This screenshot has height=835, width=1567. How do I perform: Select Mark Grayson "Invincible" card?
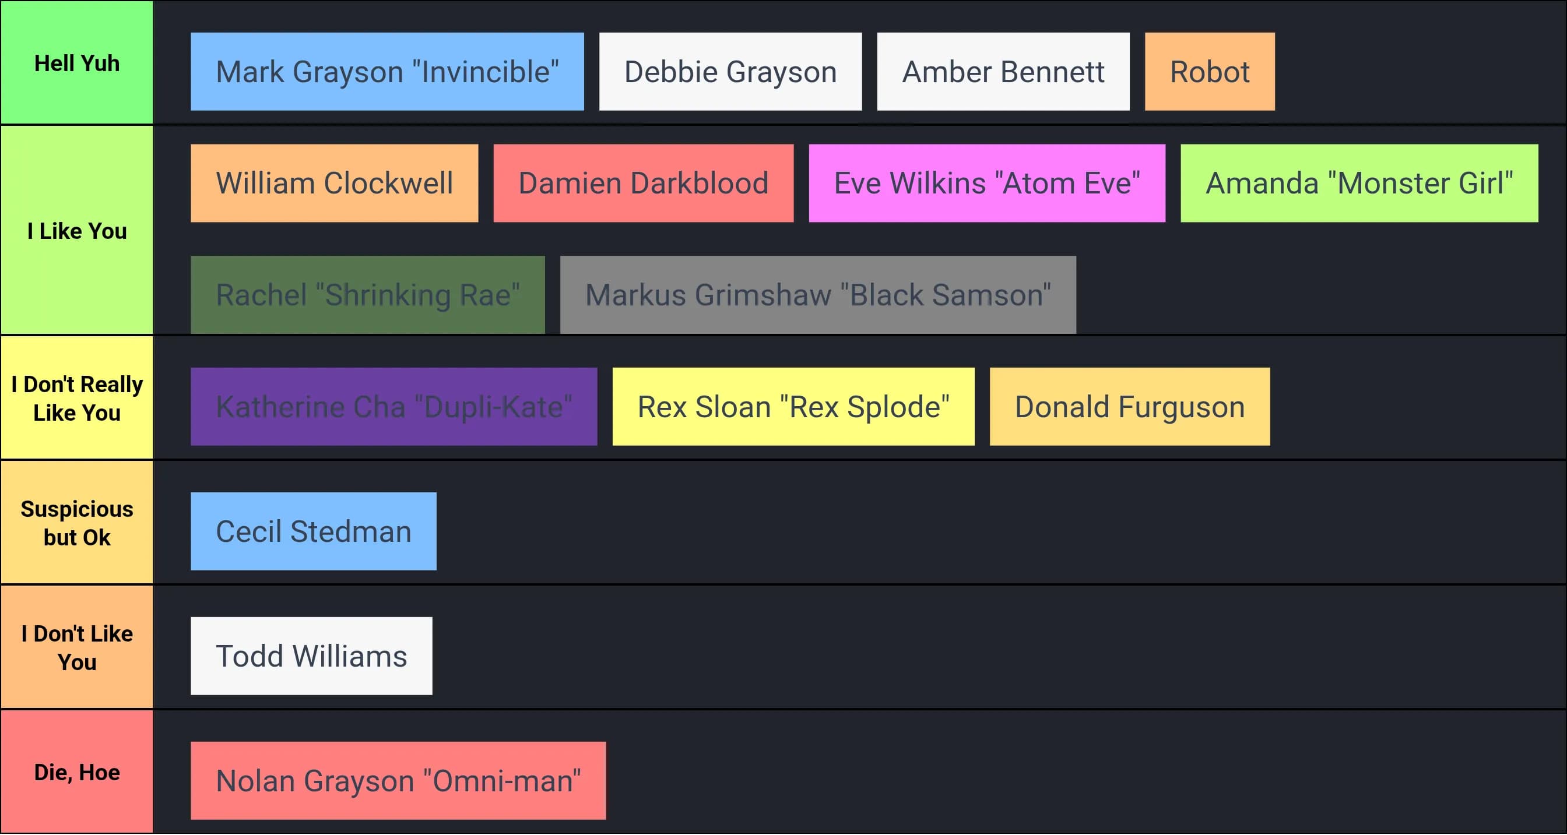387,72
